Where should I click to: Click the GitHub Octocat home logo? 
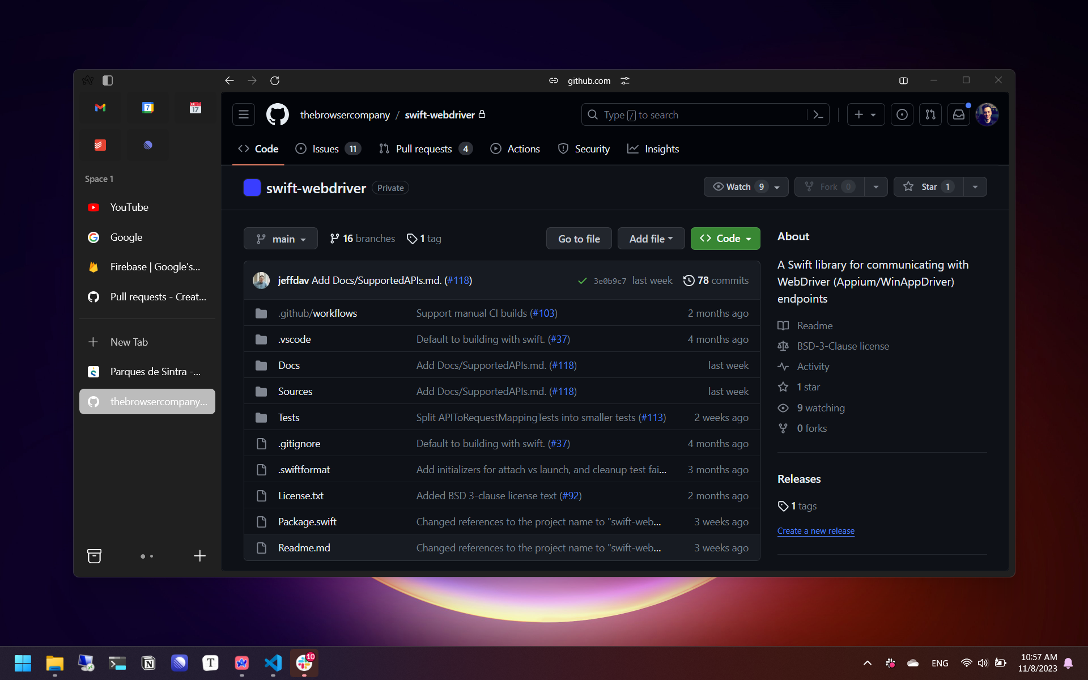point(277,115)
